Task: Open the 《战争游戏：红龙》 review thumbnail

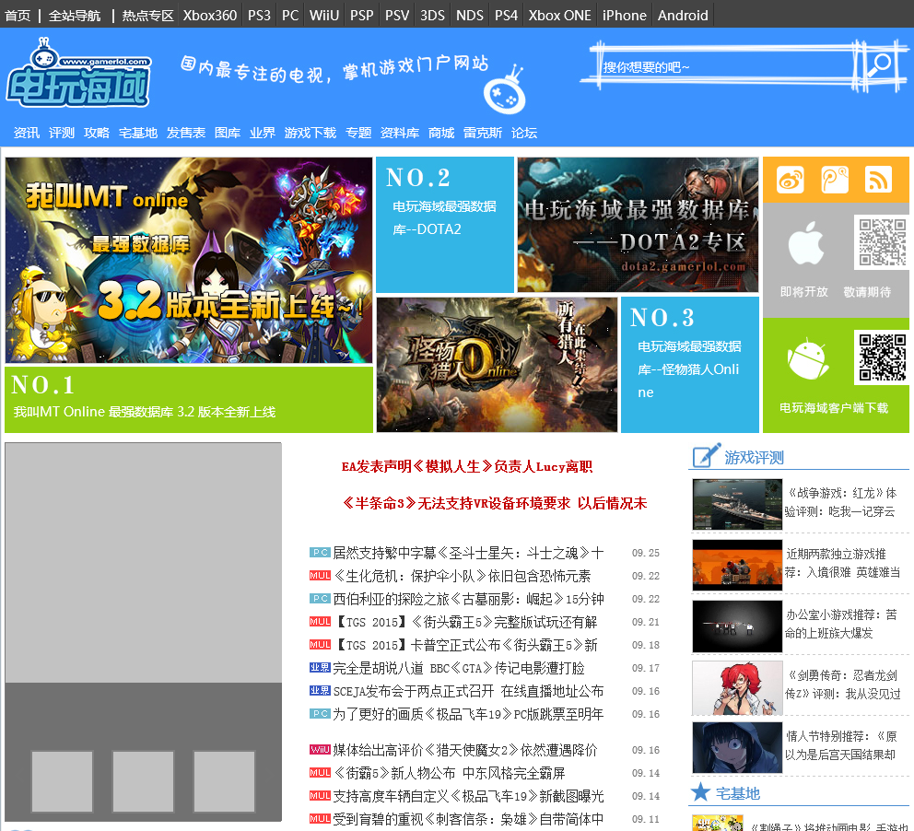Action: pyautogui.click(x=737, y=504)
